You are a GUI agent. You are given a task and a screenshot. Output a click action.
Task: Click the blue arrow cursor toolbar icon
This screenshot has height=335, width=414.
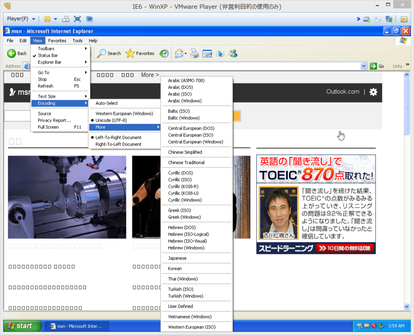click(220, 54)
